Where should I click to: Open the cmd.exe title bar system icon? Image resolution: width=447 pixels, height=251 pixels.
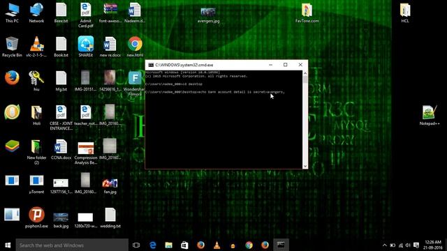click(151, 65)
